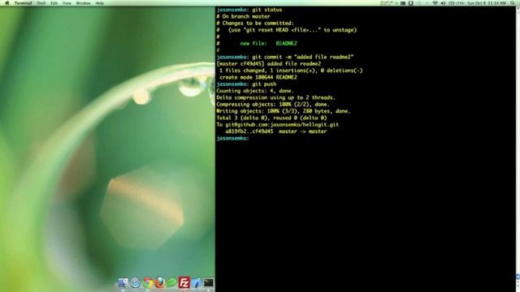Click the bracket-shaped menu bar icon
The height and width of the screenshot is (292, 520).
coord(410,3)
